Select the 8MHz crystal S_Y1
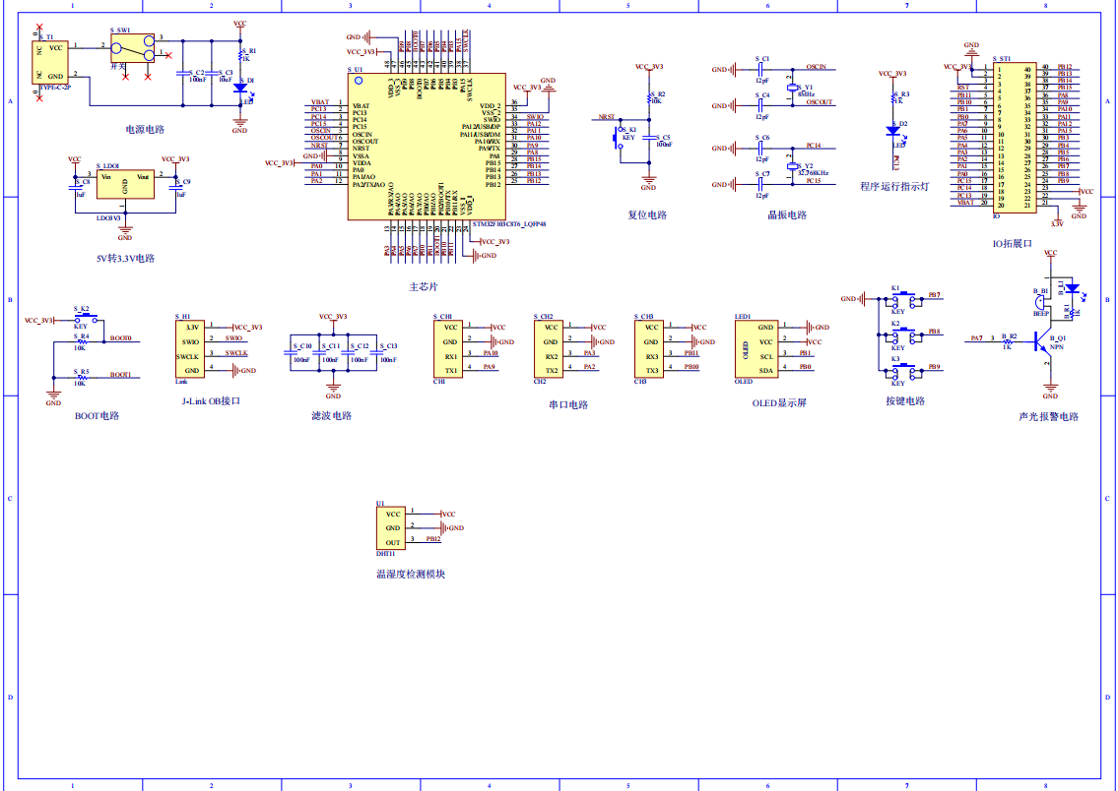 pos(791,89)
